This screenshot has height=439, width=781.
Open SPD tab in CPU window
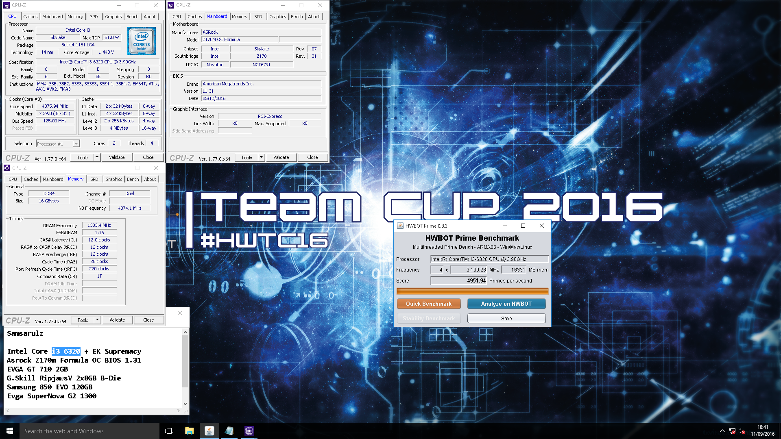94,17
